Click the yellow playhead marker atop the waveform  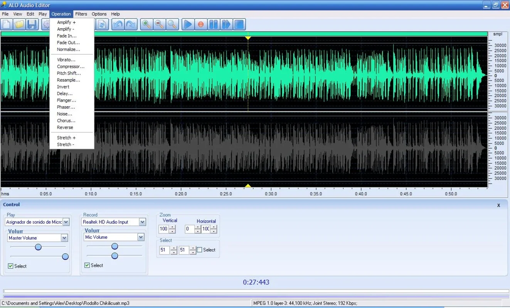(x=248, y=38)
